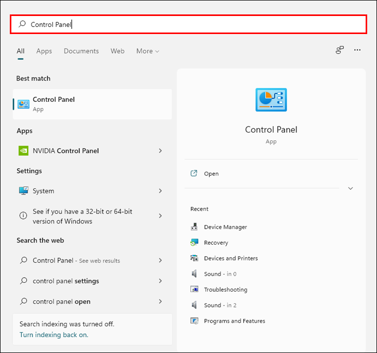Click the search feedback people icon
This screenshot has height=353, width=377.
pos(339,50)
